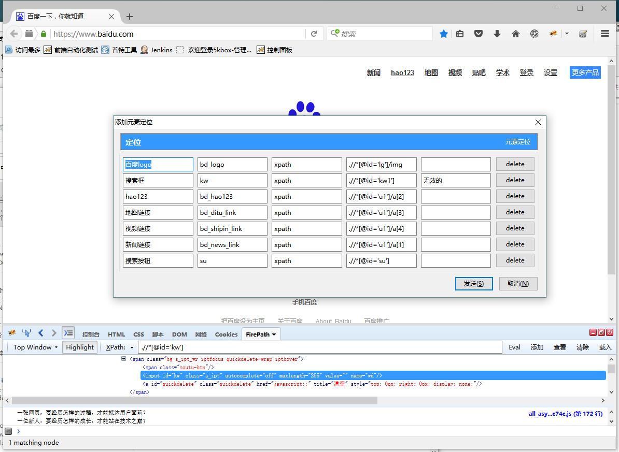Open a new browser tab with plus
619x452 pixels.
[x=130, y=17]
